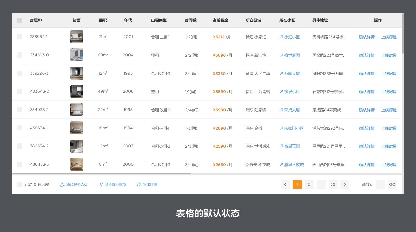The image size is (416, 232).
Task: Focus the 跳转到 page number input
Action: [x=381, y=184]
